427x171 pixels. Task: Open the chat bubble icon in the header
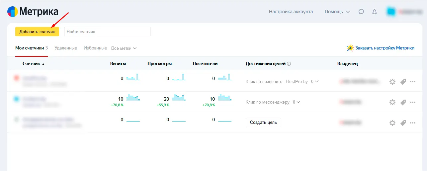pyautogui.click(x=361, y=12)
